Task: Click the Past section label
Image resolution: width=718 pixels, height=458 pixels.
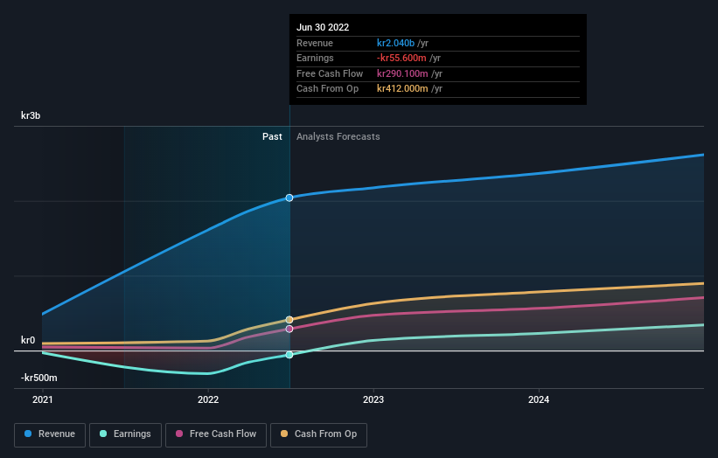Action: 272,136
